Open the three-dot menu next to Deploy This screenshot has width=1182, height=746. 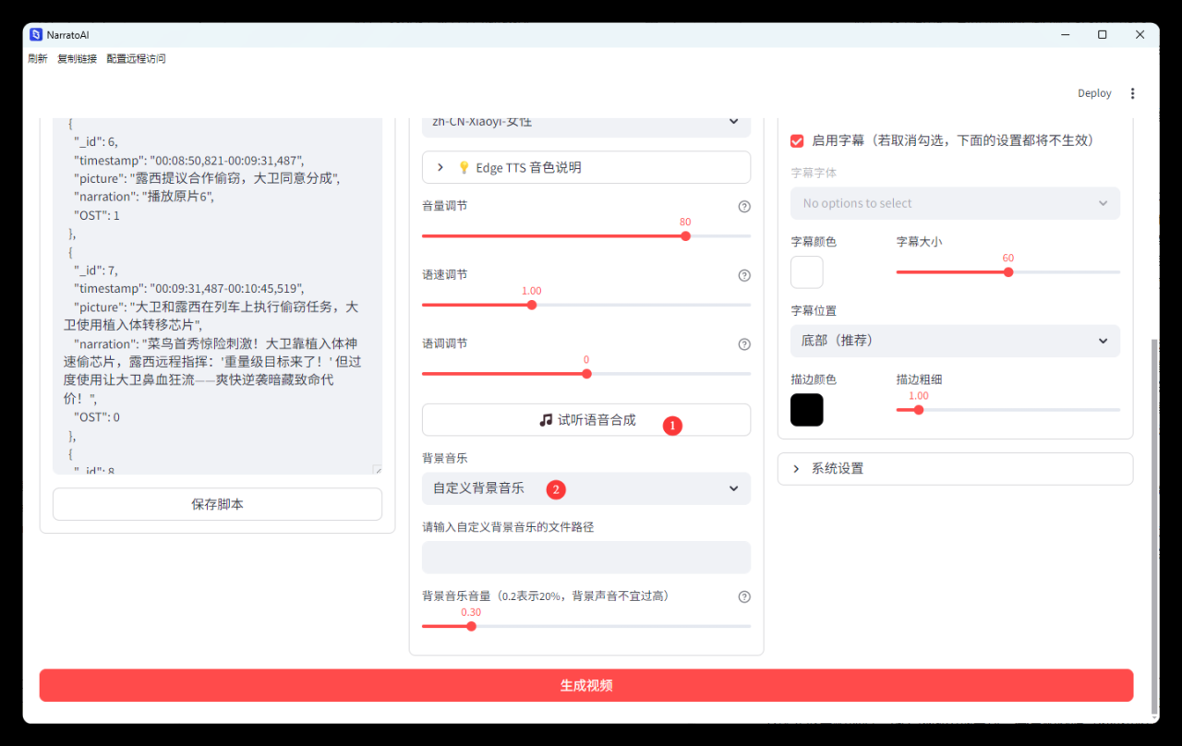[x=1133, y=93]
